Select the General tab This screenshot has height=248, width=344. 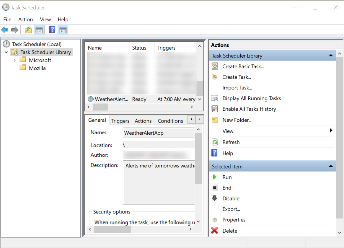click(x=97, y=120)
